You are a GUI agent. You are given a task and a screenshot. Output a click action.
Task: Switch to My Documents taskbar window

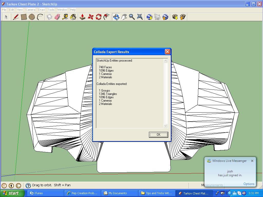pos(120,193)
